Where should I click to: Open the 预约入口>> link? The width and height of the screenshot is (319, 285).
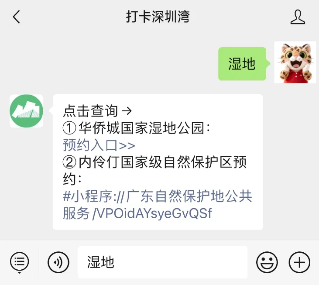pyautogui.click(x=99, y=145)
